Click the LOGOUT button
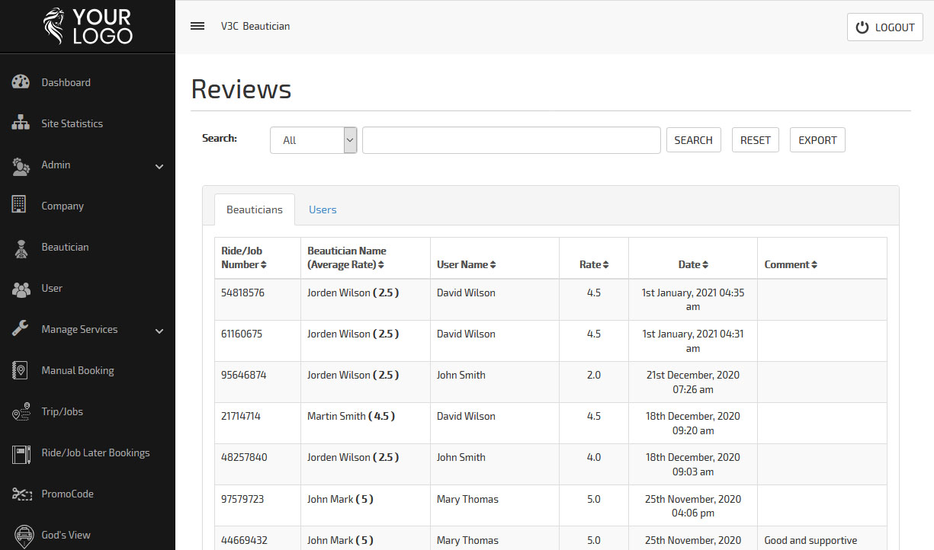Screen dimensions: 934x550 [885, 27]
